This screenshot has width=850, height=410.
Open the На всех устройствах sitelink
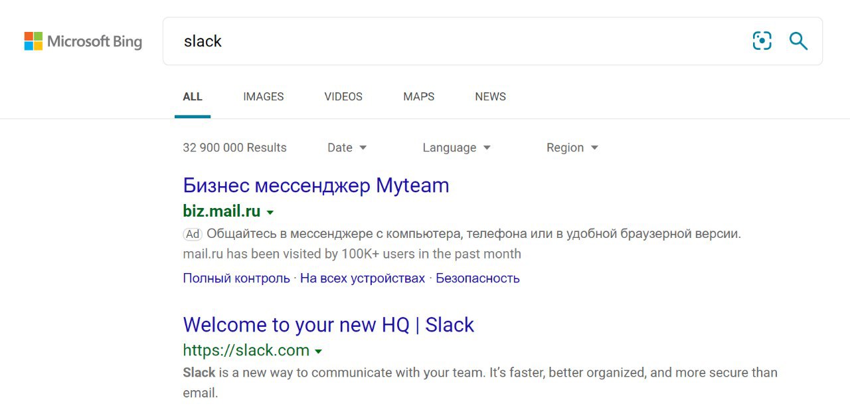click(363, 278)
